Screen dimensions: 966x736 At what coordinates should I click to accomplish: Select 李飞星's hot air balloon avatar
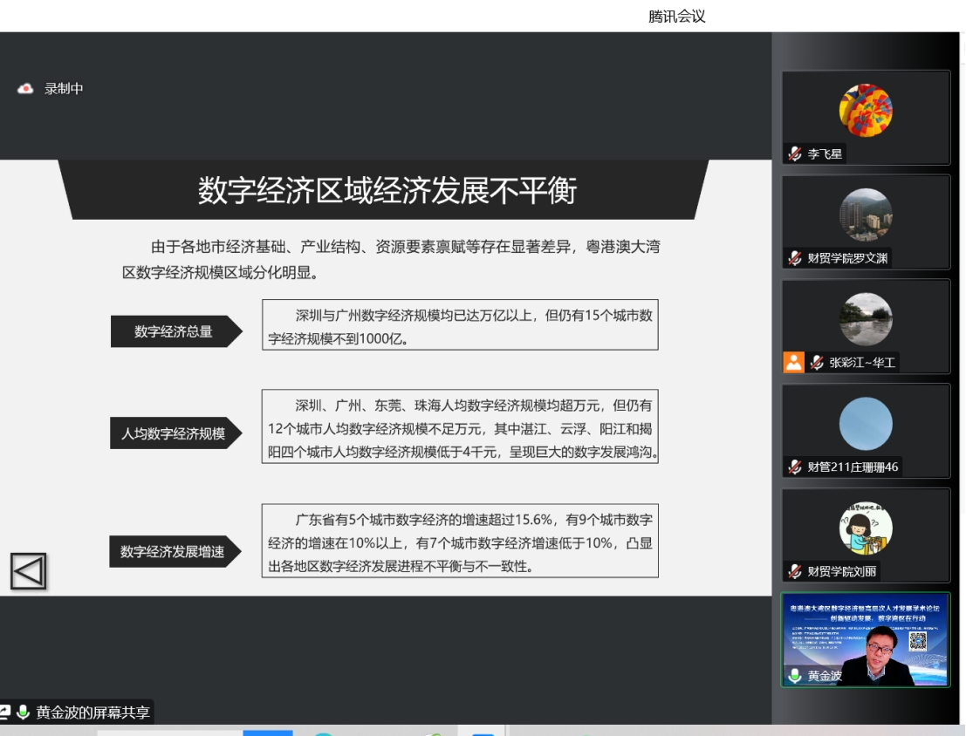tap(866, 111)
